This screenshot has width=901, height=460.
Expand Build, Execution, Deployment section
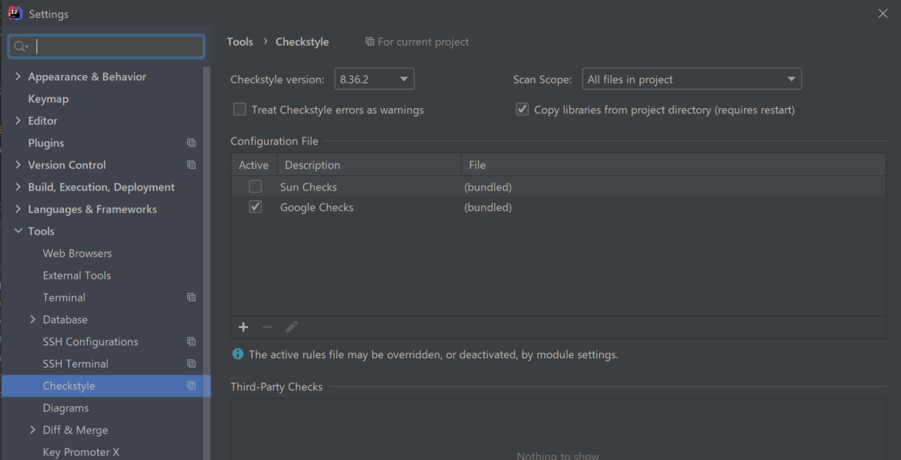point(18,187)
